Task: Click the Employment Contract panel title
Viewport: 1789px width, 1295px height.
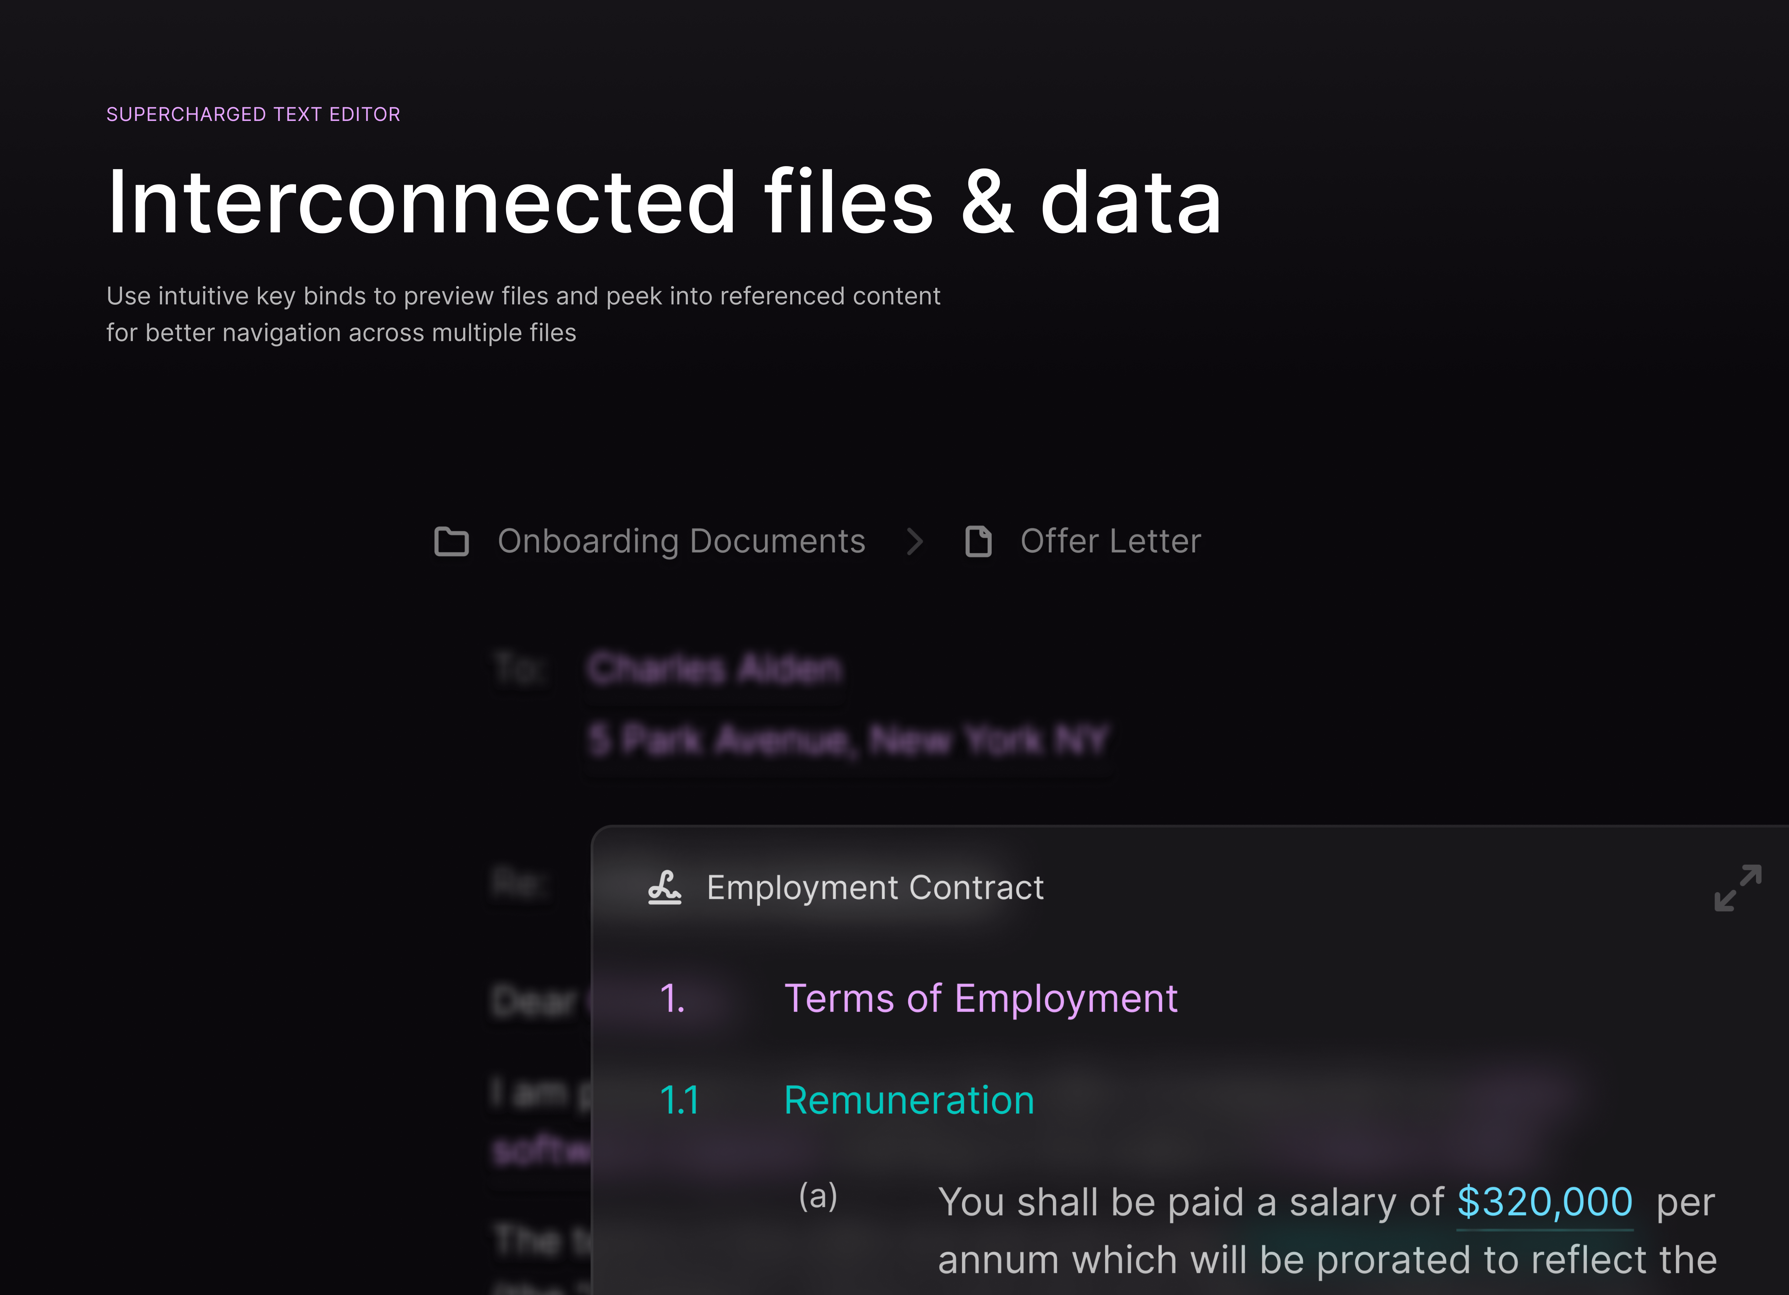Action: [874, 888]
